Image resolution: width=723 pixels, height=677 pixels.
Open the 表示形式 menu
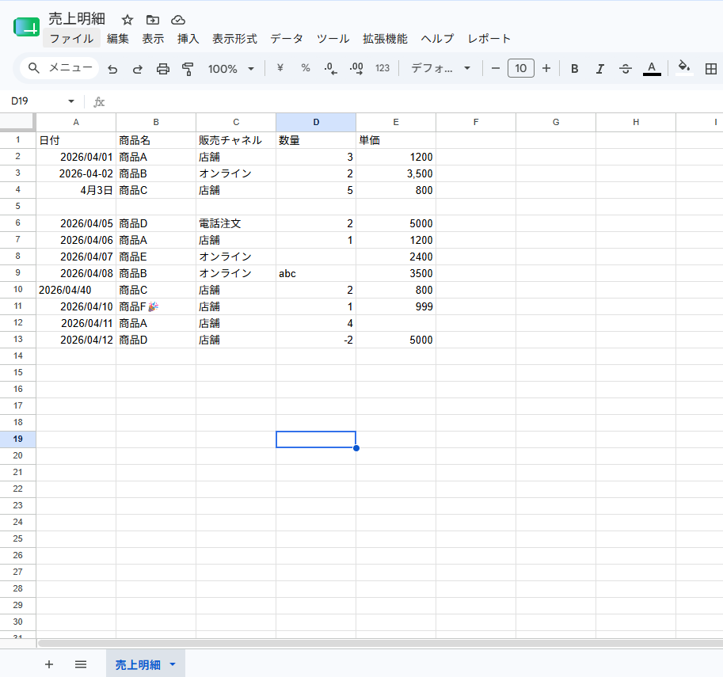click(234, 39)
